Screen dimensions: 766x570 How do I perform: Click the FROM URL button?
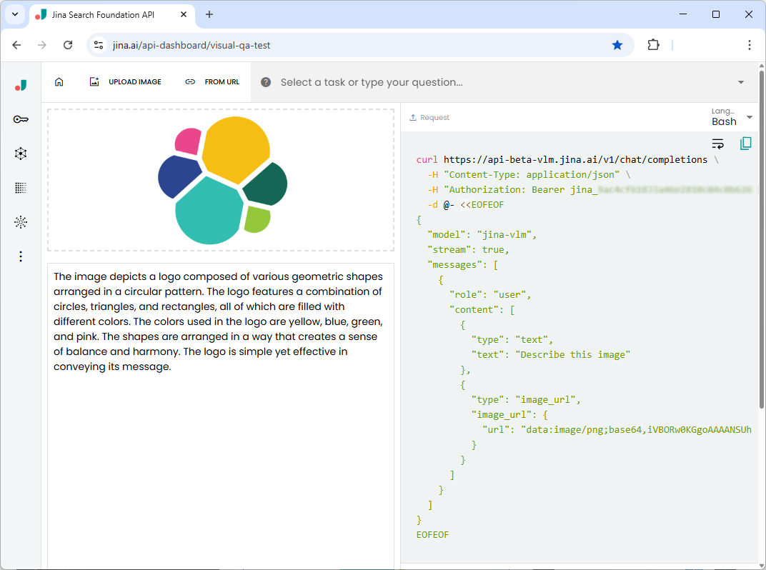[212, 81]
